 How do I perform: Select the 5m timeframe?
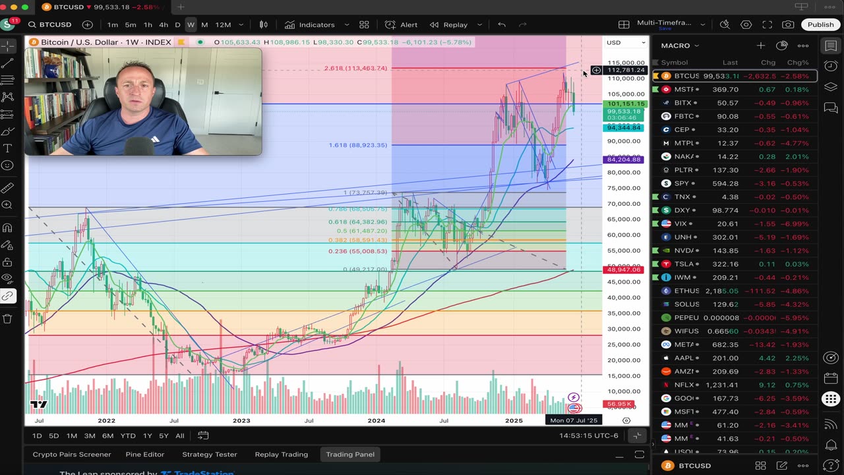click(131, 24)
